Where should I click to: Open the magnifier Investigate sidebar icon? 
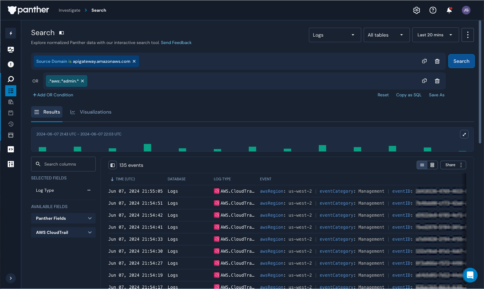point(11,79)
